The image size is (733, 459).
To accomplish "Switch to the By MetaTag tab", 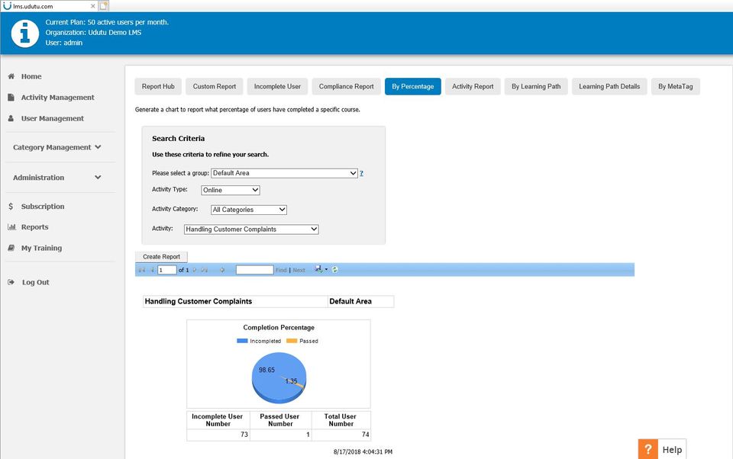I will point(676,86).
